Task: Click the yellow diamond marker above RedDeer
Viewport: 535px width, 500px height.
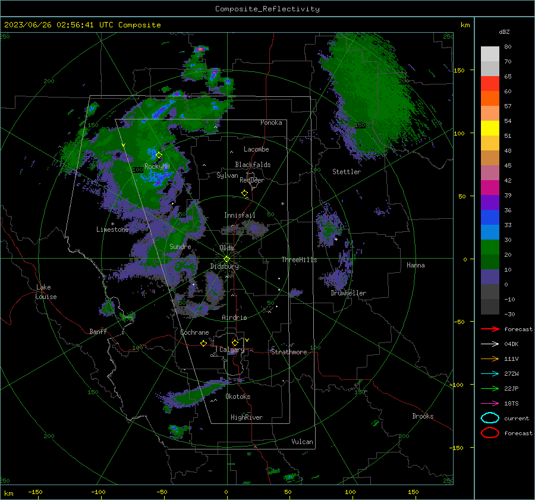Action: click(245, 193)
